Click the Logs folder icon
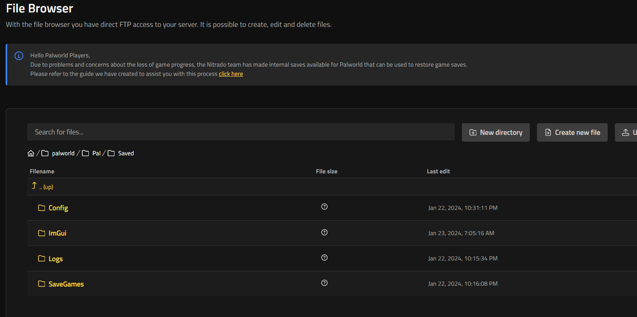The height and width of the screenshot is (317, 637). click(x=41, y=259)
